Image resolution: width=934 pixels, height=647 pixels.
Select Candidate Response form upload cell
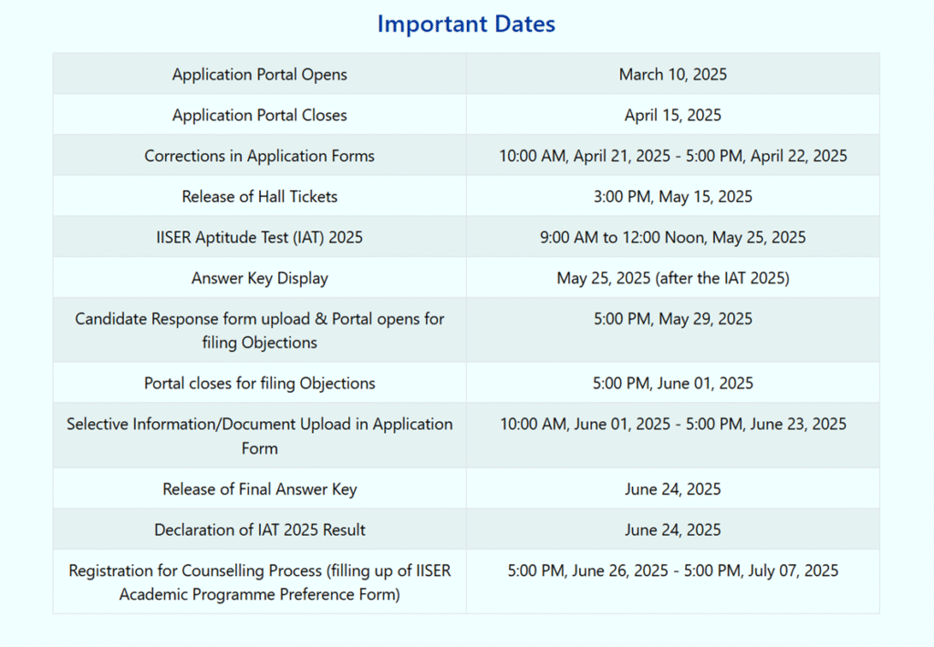click(x=260, y=331)
